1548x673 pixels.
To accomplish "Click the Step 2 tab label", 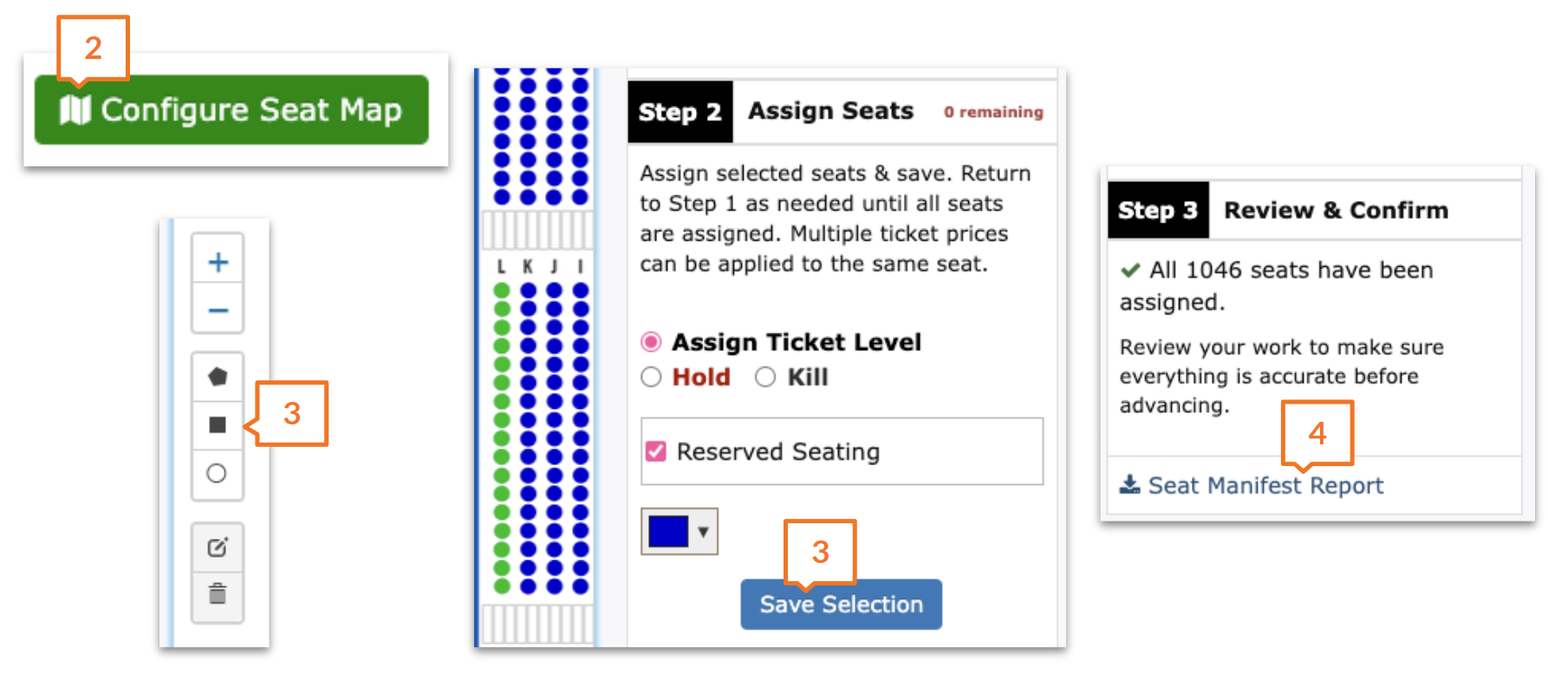I will [680, 112].
